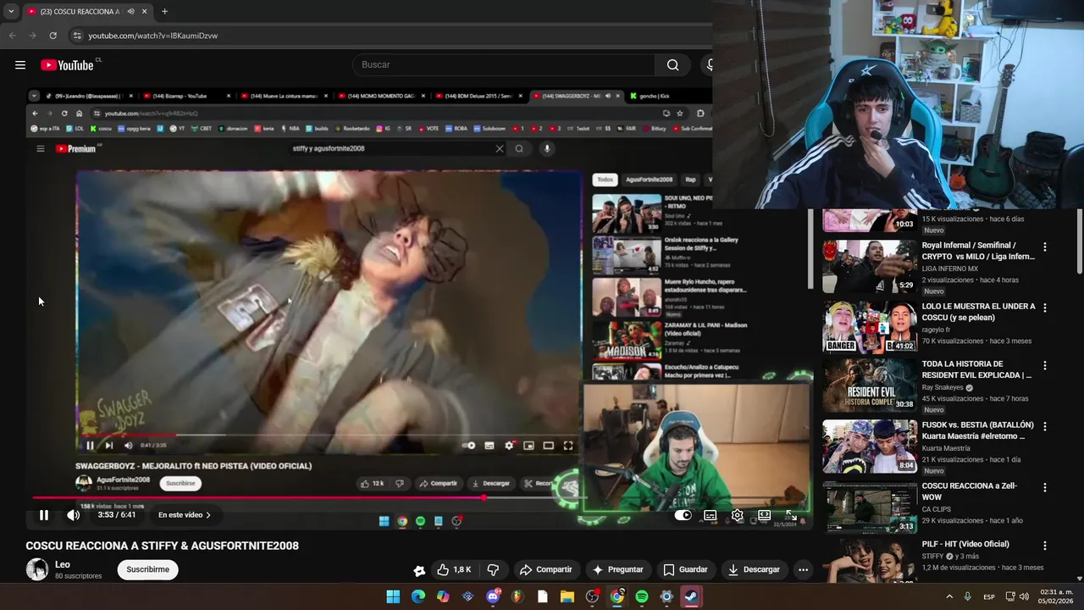Save video with Guardar button
Screen dimensions: 1084x610
tap(685, 569)
